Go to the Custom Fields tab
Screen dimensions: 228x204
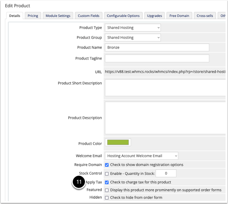click(x=88, y=16)
